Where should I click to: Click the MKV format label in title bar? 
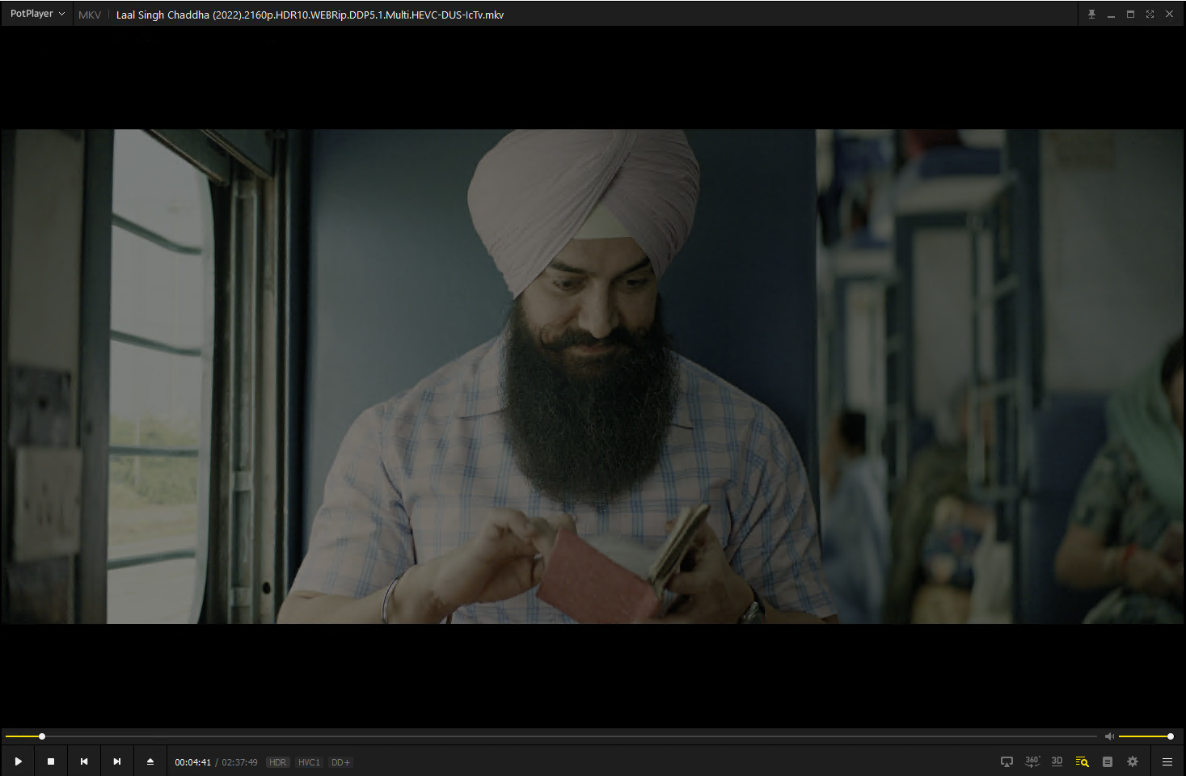[x=90, y=15]
